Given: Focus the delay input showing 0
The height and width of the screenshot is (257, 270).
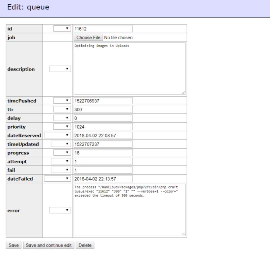Looking at the screenshot, I should (x=103, y=118).
